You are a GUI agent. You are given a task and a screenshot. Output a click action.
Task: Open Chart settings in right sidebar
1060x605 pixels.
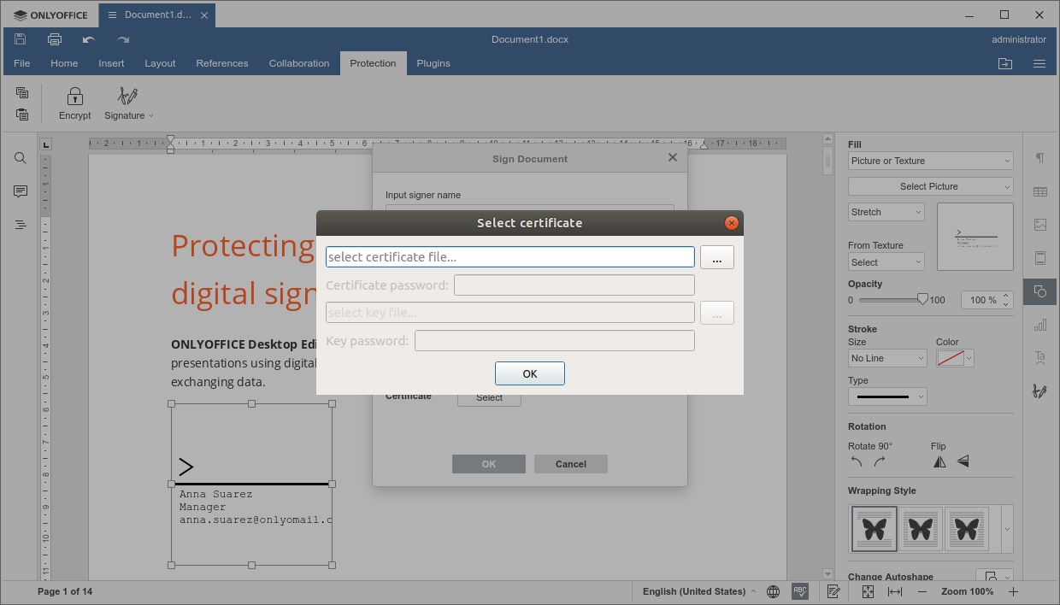coord(1040,325)
